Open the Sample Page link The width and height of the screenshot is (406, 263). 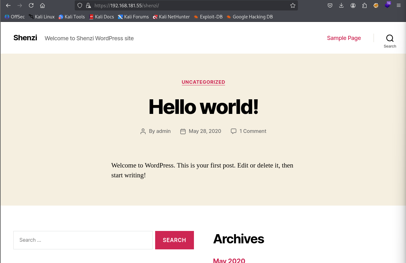[x=344, y=38]
